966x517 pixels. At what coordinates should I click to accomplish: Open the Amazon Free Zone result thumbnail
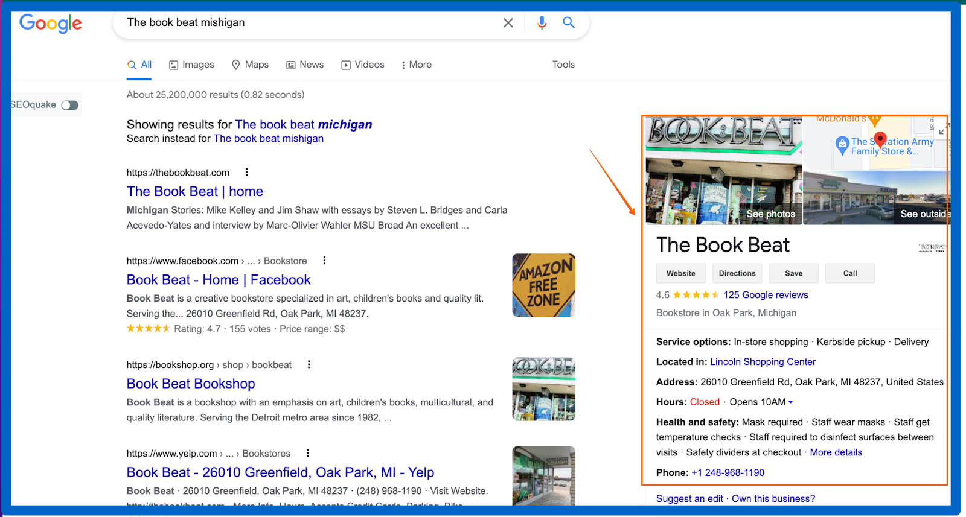pyautogui.click(x=543, y=285)
